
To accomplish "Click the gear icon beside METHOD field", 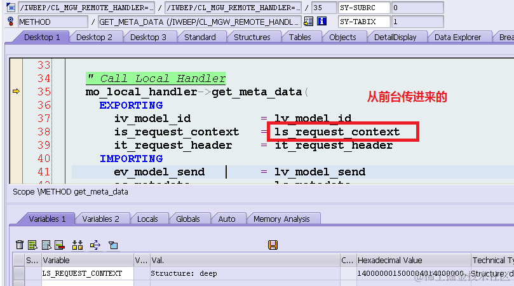I will (x=11, y=22).
